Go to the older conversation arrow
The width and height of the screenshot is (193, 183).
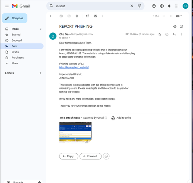171,16
